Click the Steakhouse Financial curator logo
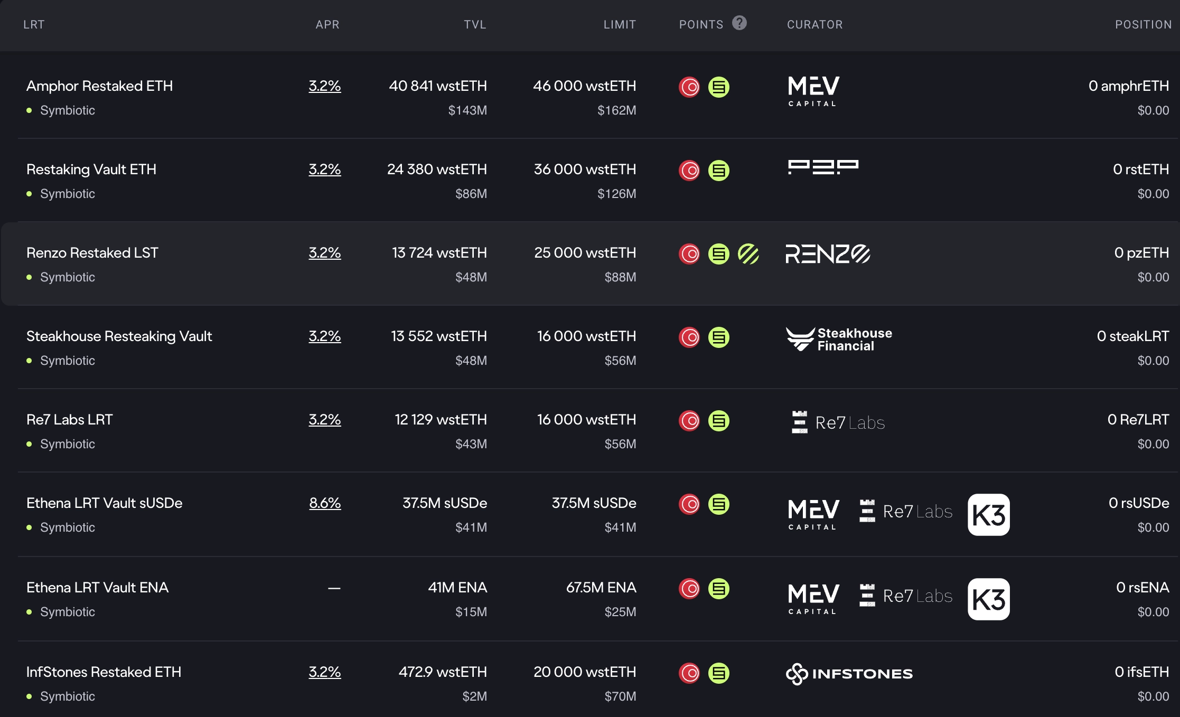 [x=839, y=339]
